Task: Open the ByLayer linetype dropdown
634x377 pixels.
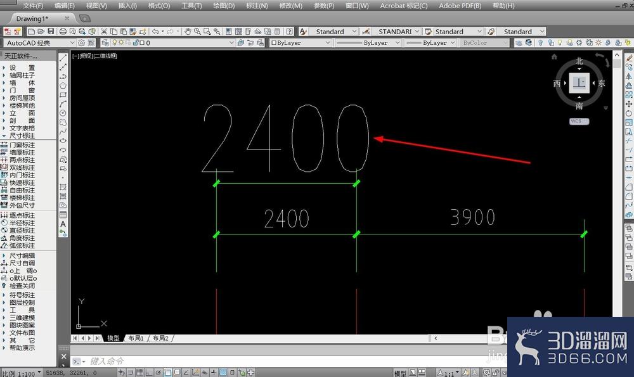Action: 398,43
